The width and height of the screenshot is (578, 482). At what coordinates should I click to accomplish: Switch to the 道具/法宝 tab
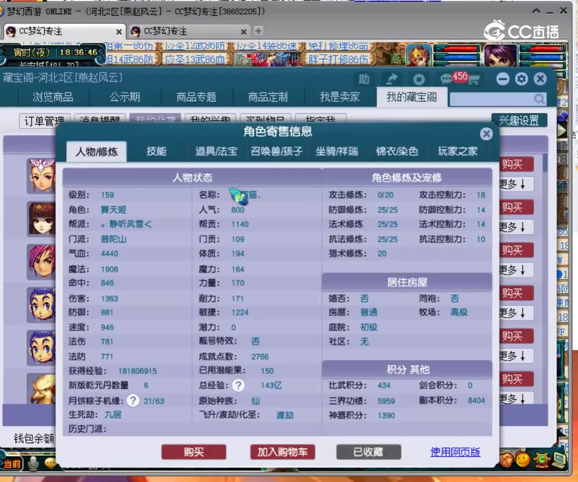coord(216,151)
